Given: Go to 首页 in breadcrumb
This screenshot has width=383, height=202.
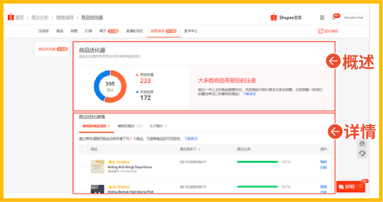Looking at the screenshot, I should 20,17.
